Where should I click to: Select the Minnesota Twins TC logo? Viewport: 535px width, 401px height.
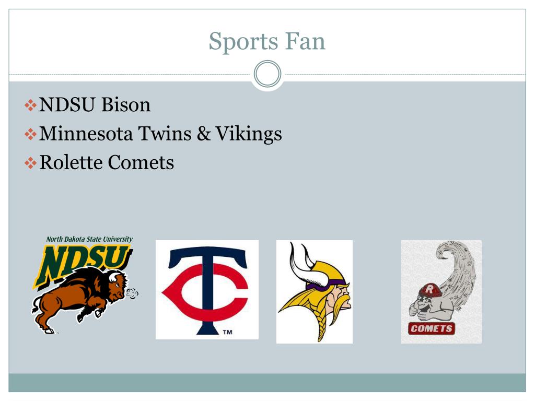click(x=207, y=289)
